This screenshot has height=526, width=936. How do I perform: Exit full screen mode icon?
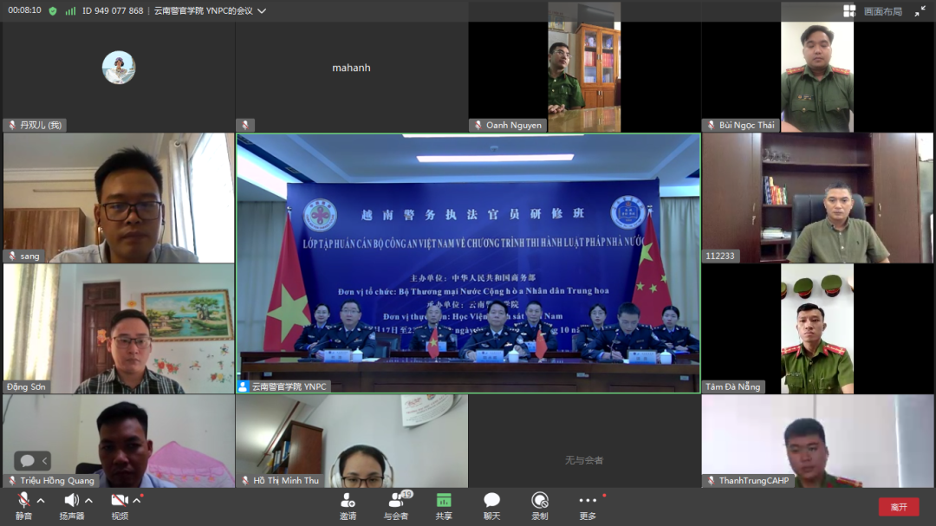(920, 11)
